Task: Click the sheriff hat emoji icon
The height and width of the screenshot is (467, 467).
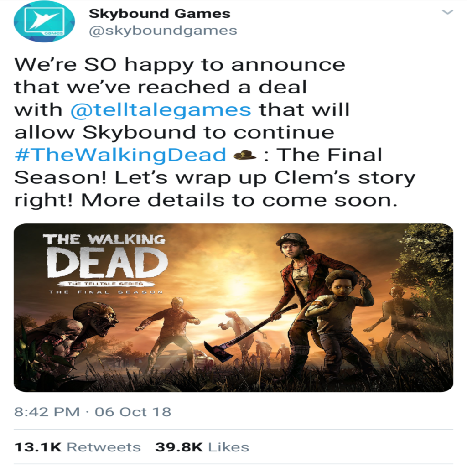Action: 245,155
